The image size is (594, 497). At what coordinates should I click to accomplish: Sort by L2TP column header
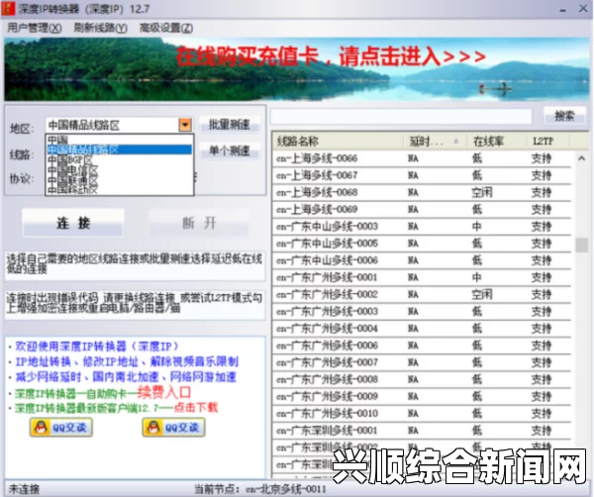(x=548, y=142)
